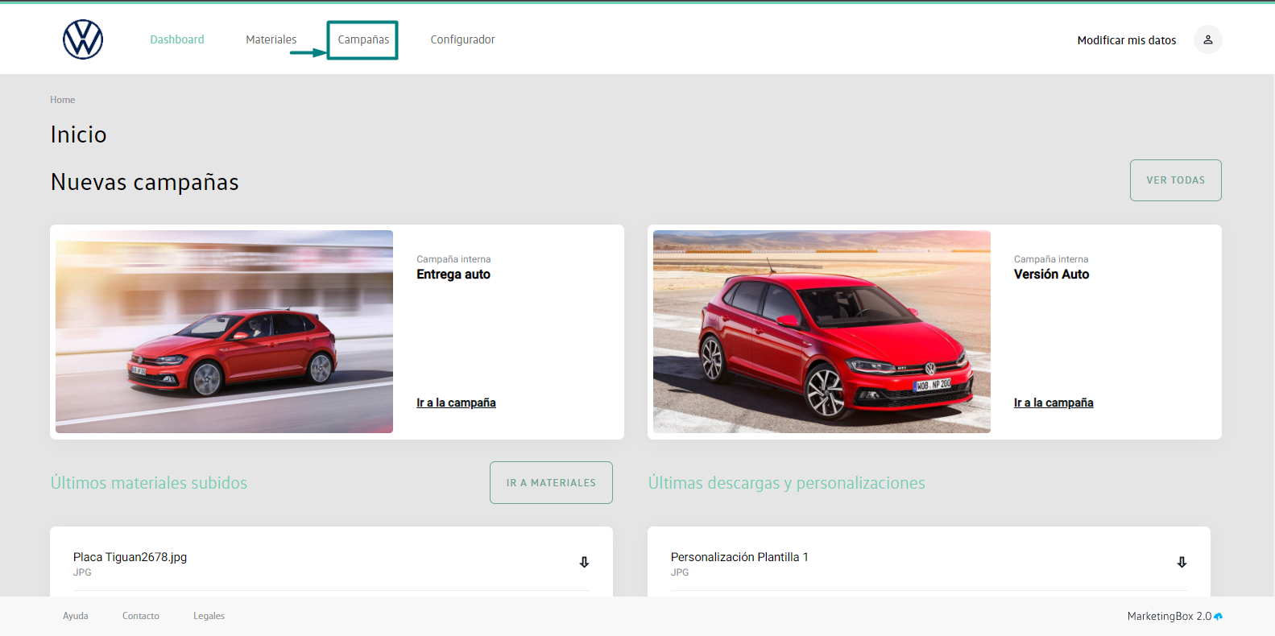The height and width of the screenshot is (636, 1275).
Task: Download Placa Tiguan2678.jpg via arrow icon
Action: (x=584, y=562)
